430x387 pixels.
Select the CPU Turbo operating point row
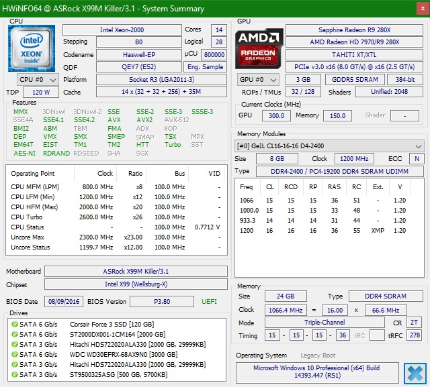(x=116, y=217)
